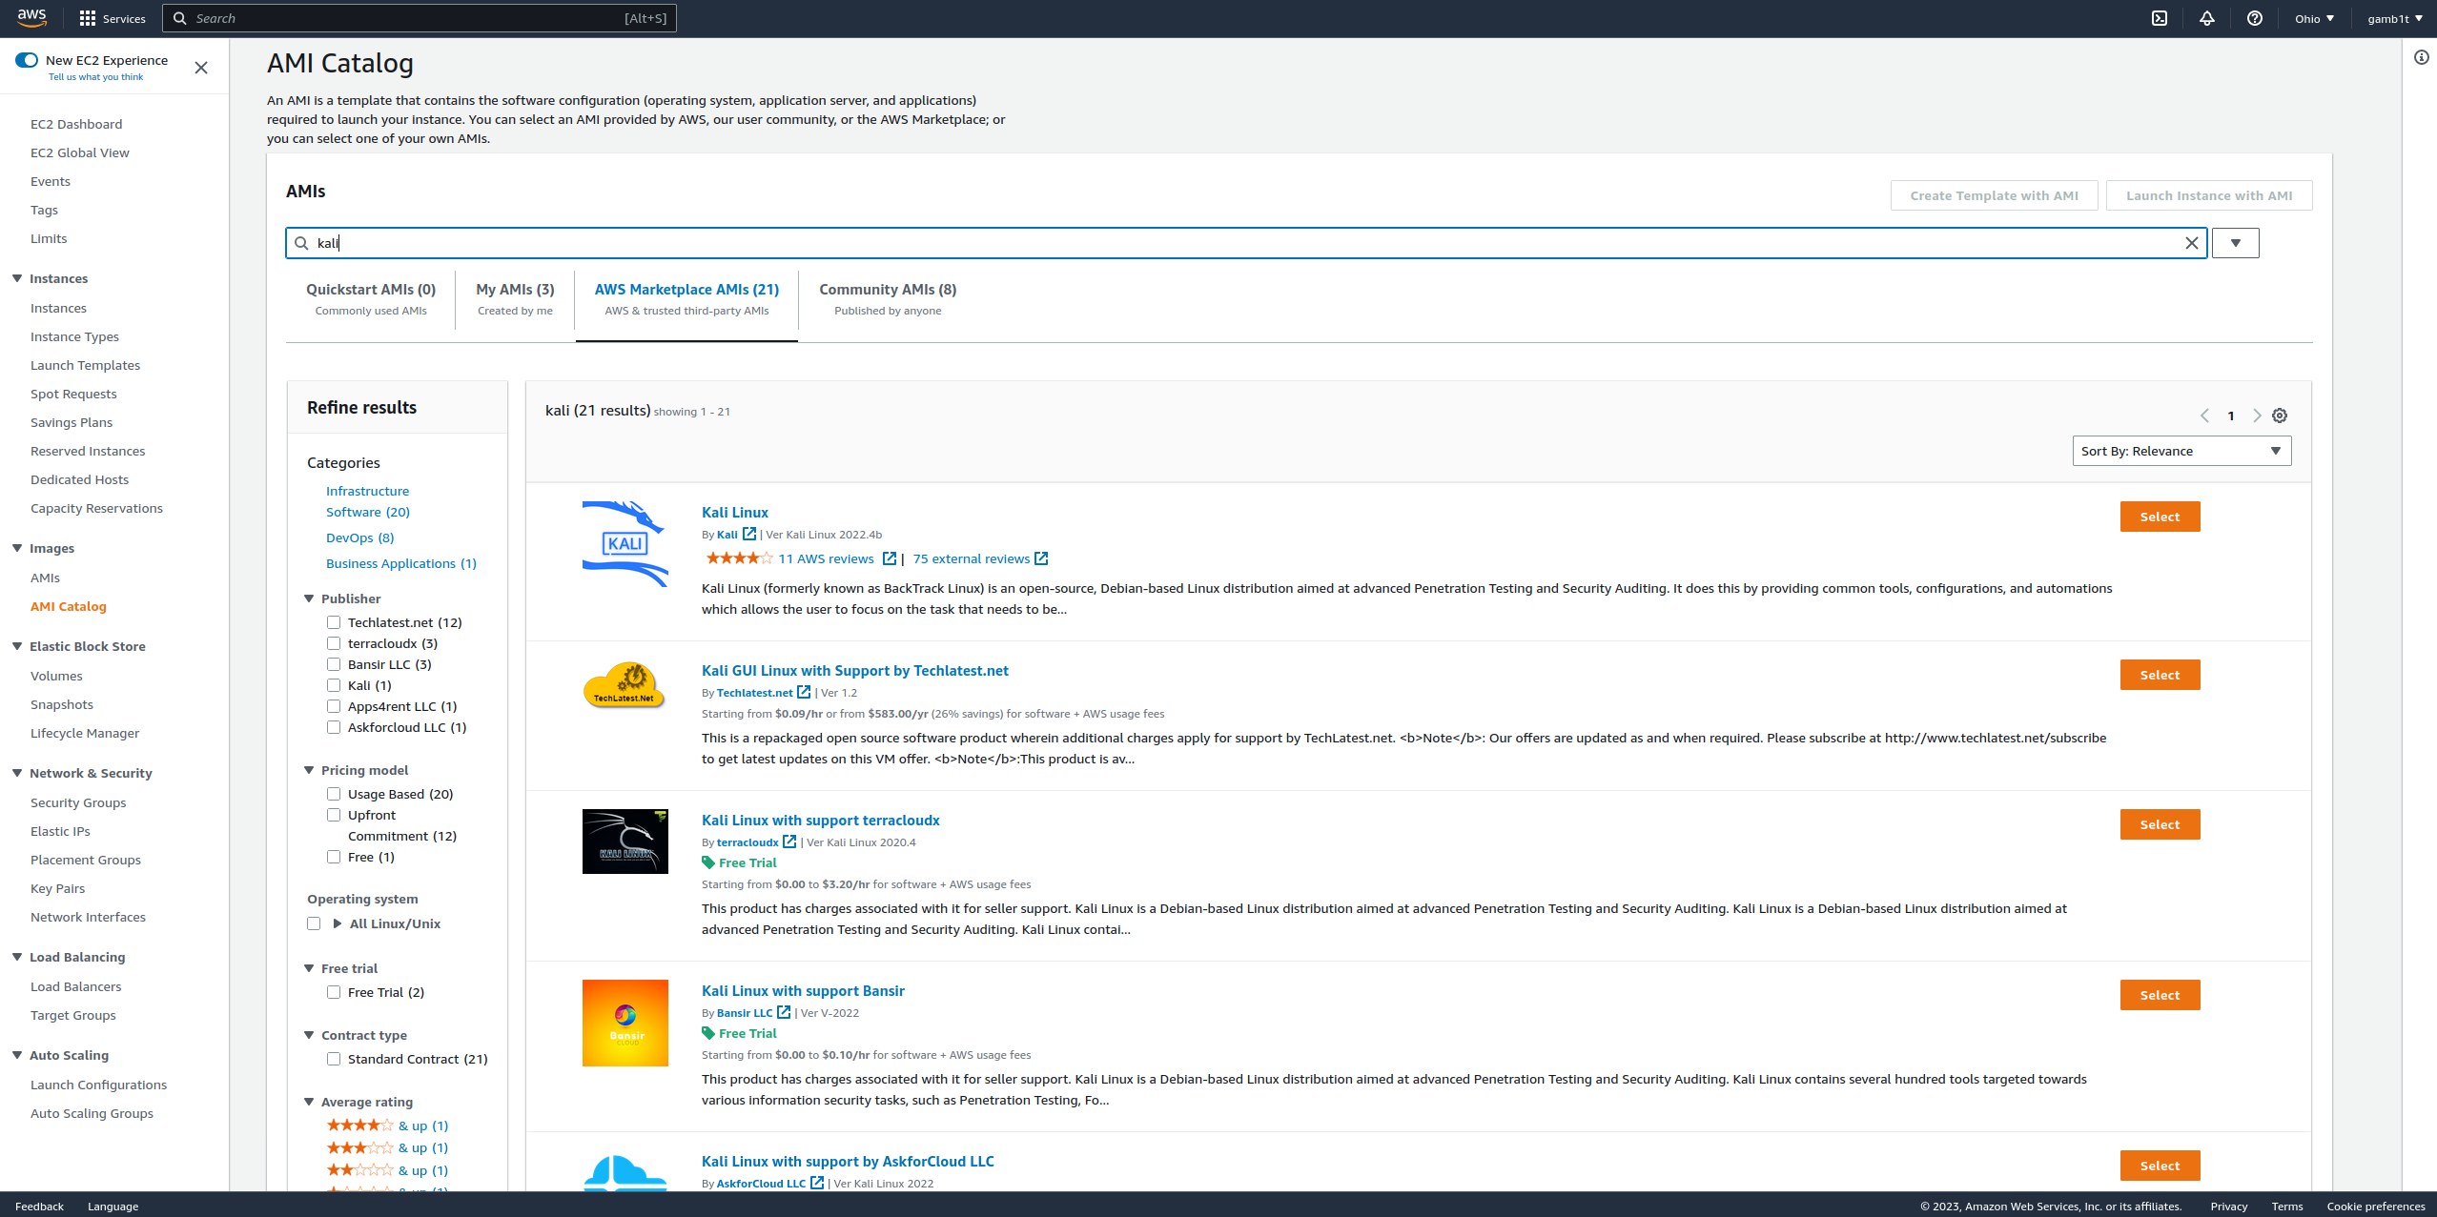2437x1217 pixels.
Task: Open the notifications bell icon
Action: click(x=2207, y=18)
